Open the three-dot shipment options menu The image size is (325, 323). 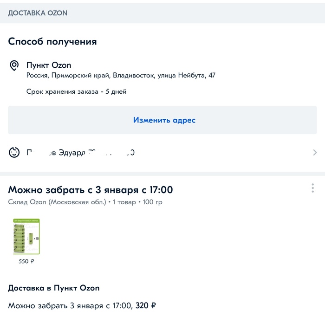click(x=313, y=188)
